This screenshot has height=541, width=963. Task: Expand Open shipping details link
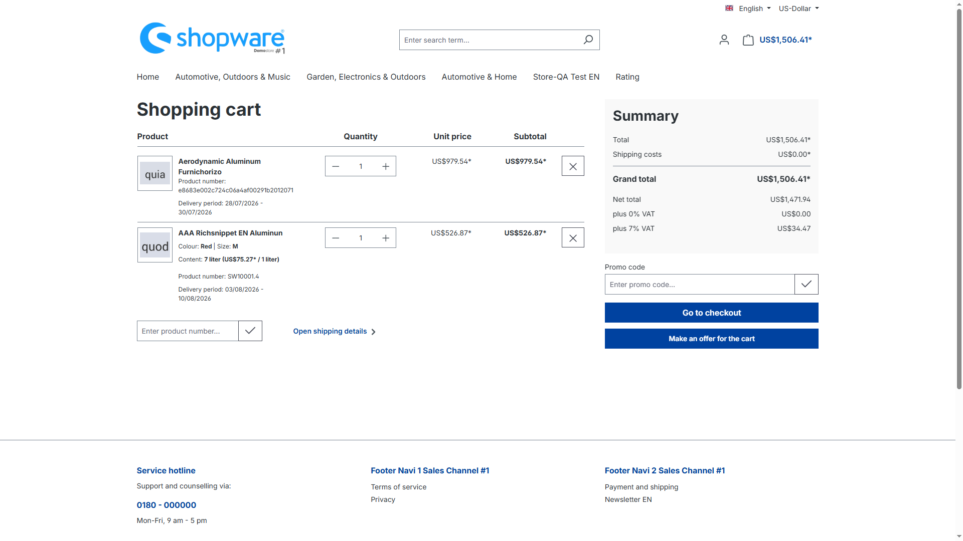coord(335,331)
